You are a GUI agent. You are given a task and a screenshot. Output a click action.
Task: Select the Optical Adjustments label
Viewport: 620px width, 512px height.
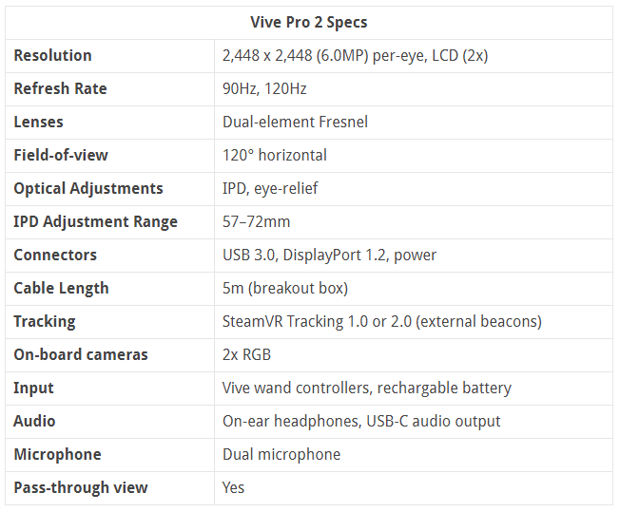click(x=88, y=188)
